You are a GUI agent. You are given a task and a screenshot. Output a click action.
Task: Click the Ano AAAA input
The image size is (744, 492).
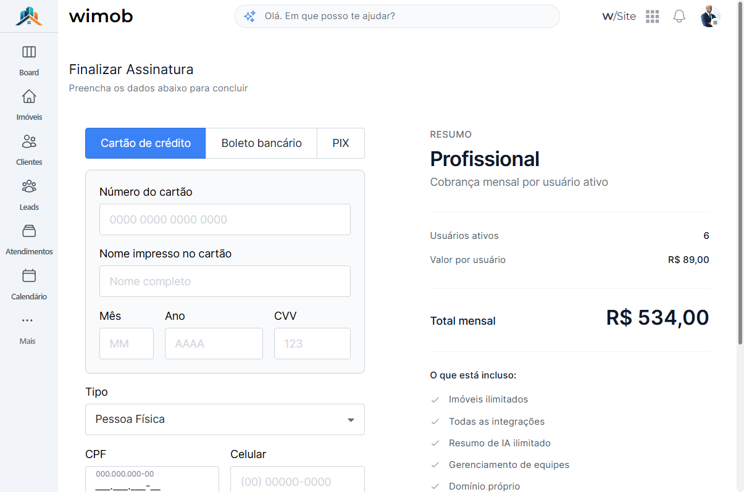click(x=214, y=343)
